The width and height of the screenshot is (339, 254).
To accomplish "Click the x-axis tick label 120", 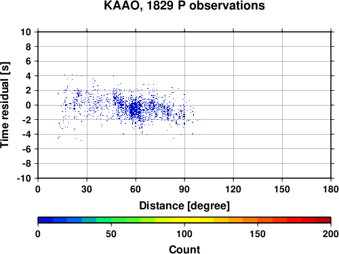I will 233,189.
